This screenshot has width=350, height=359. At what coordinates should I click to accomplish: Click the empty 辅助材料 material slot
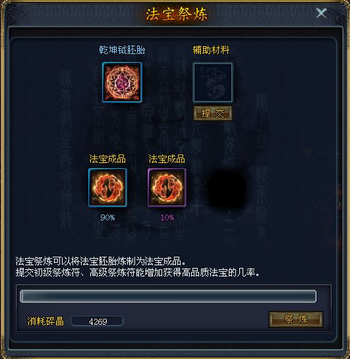(213, 82)
